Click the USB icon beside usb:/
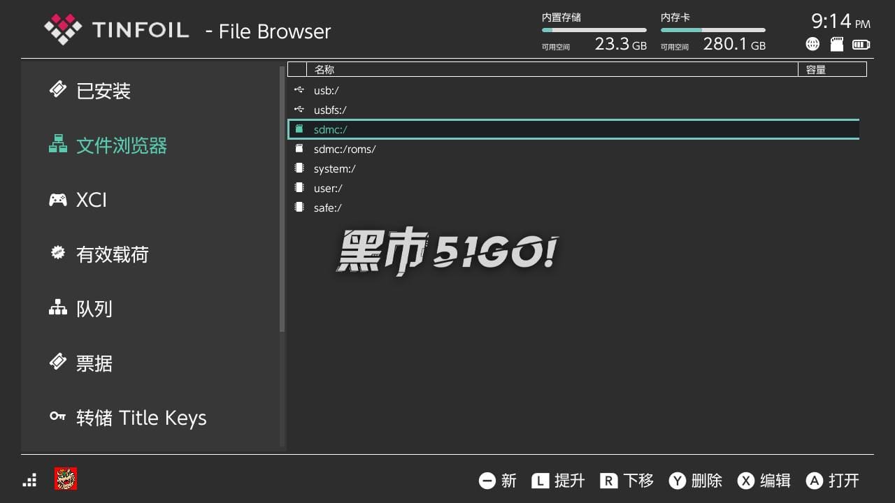Screen dimensions: 895x503 point(299,90)
